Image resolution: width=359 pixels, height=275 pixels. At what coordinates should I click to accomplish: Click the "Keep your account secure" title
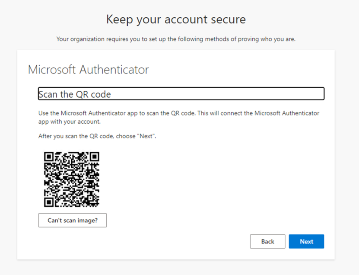[175, 19]
